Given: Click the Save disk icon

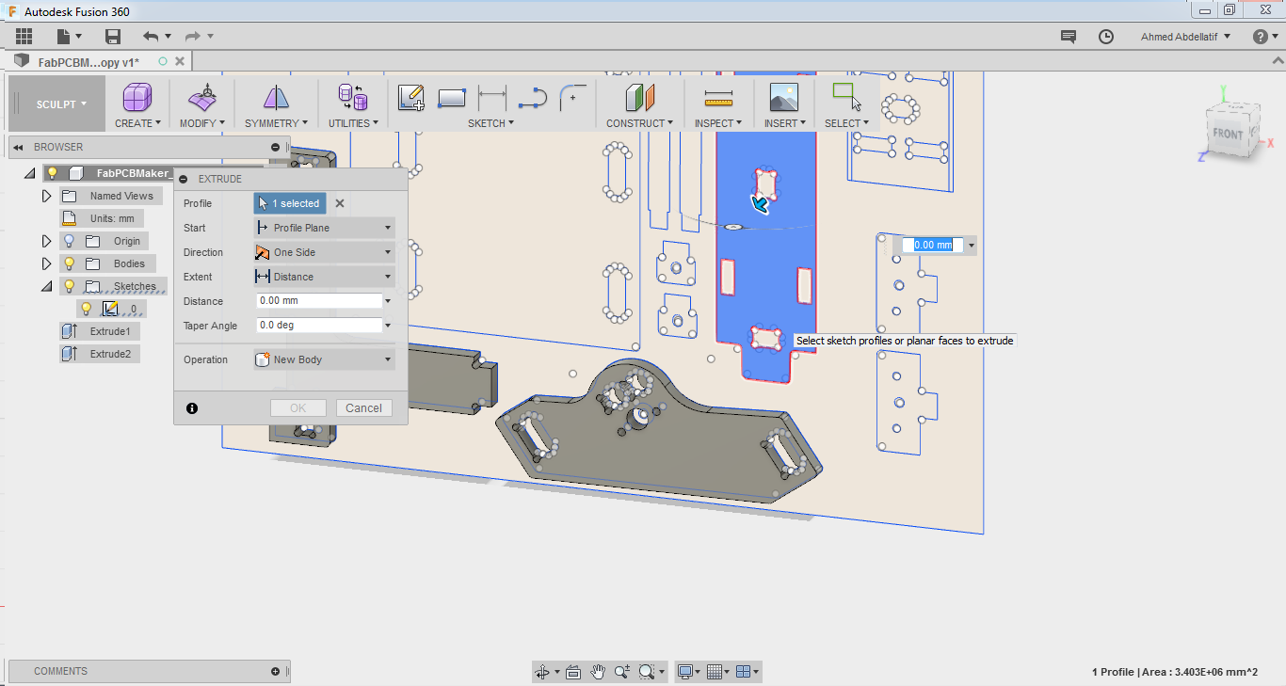Looking at the screenshot, I should [x=113, y=37].
